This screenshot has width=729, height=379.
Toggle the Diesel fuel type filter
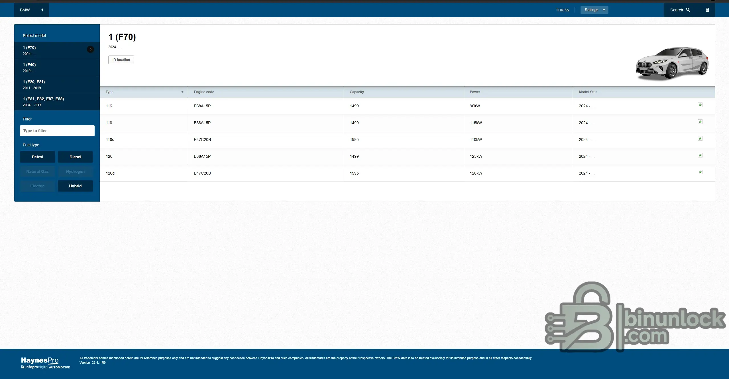coord(75,157)
